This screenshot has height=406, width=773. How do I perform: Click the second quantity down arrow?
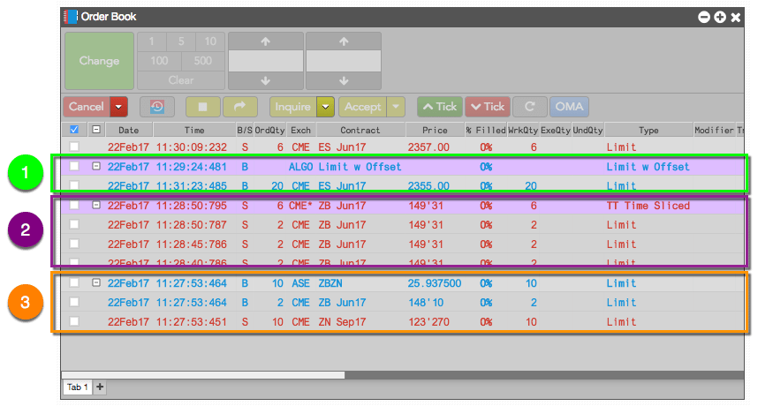(x=344, y=81)
